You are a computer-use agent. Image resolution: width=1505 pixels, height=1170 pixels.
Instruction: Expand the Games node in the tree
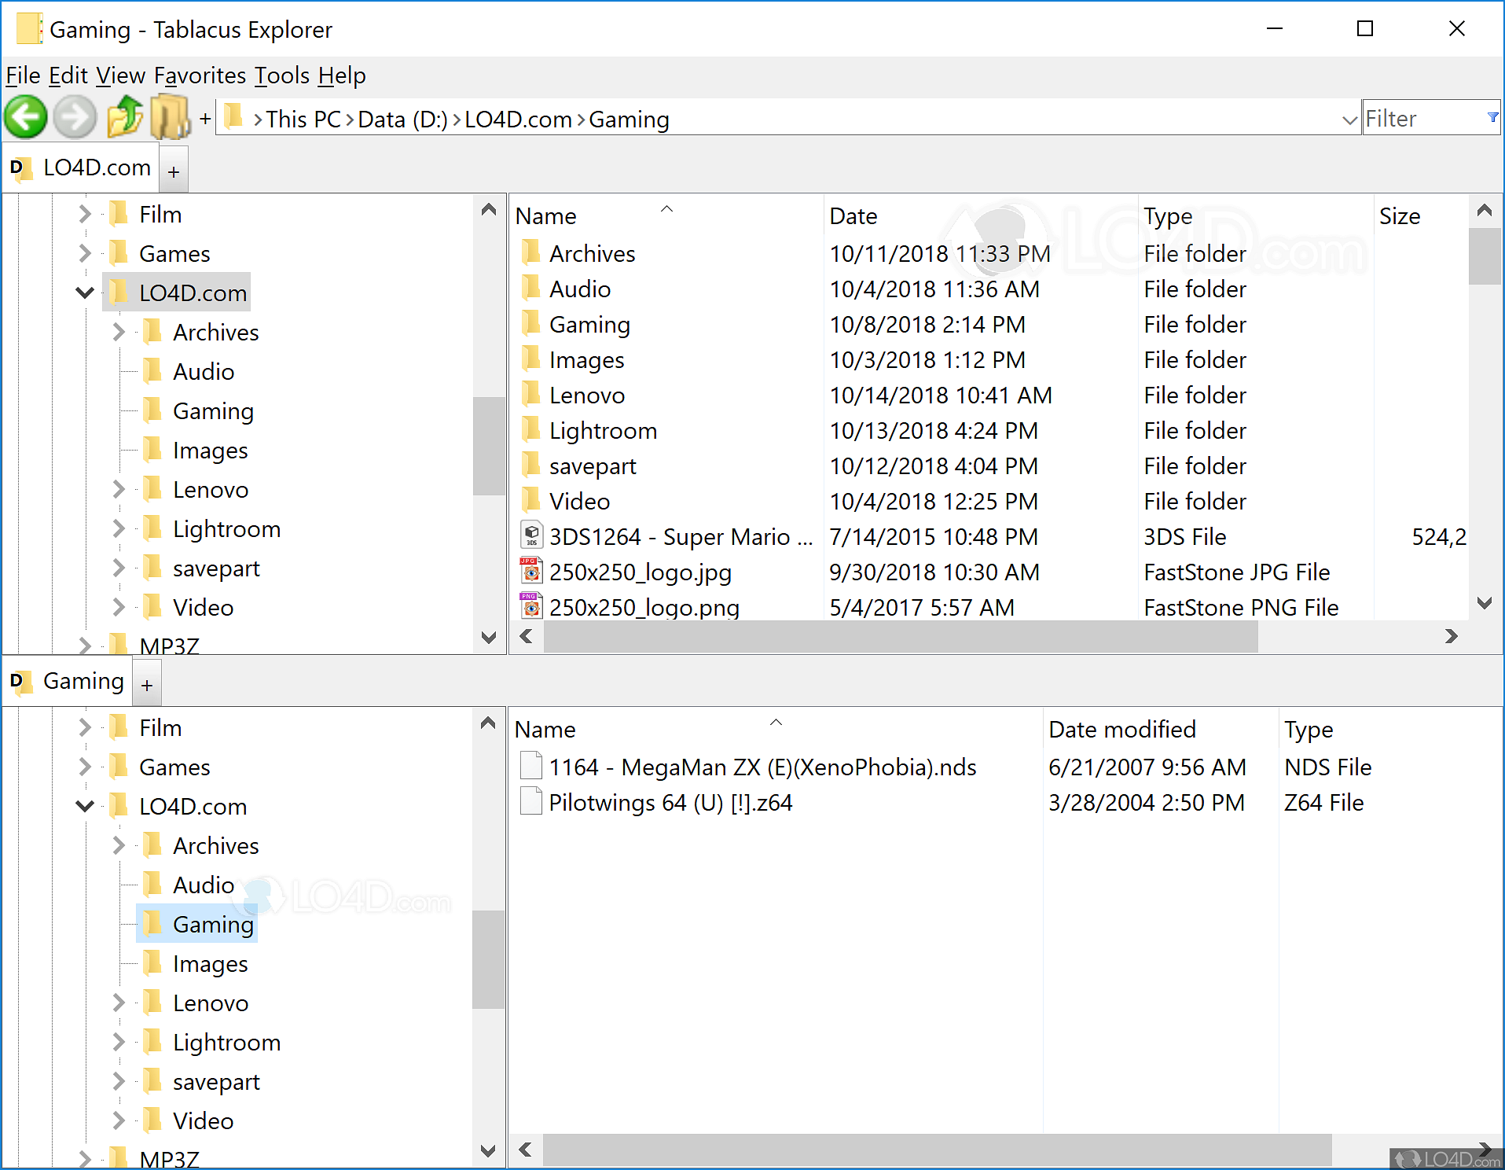pos(83,253)
